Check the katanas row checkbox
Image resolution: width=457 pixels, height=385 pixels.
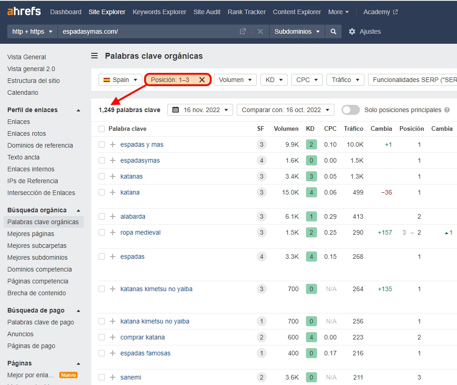[102, 176]
